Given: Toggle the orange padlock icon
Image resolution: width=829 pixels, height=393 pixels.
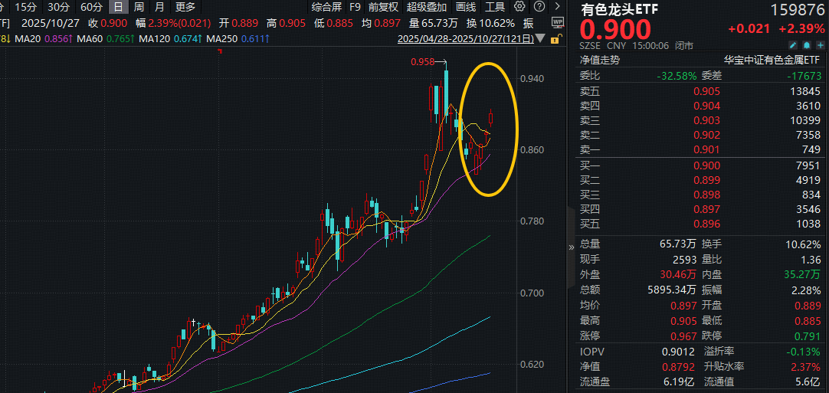Looking at the screenshot, I should tap(555, 38).
